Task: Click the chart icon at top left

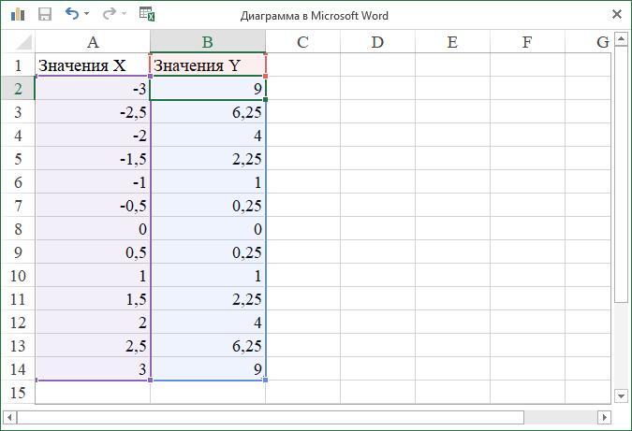Action: click(x=18, y=15)
